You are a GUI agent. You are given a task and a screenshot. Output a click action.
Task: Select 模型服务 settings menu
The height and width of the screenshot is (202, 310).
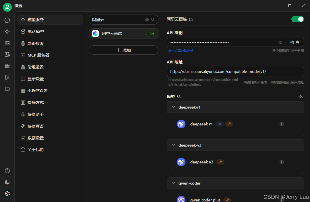[x=51, y=20]
